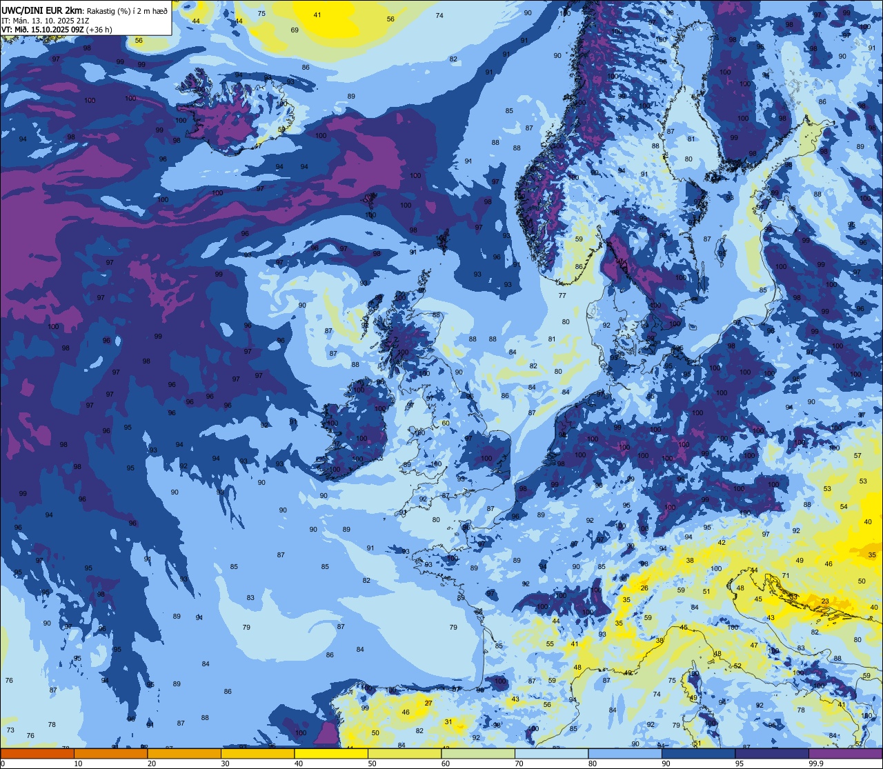The width and height of the screenshot is (883, 769).
Task: Click the 20–30 legend color swatch
Action: (184, 753)
